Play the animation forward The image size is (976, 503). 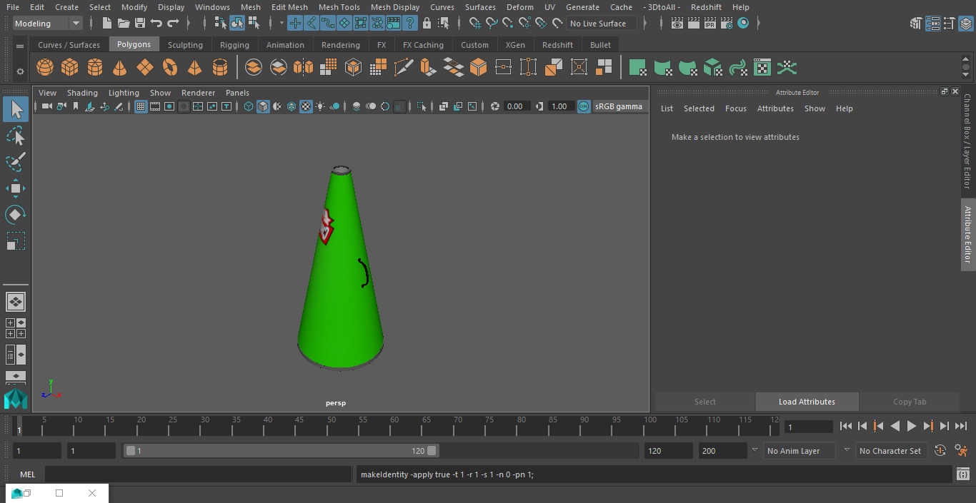pyautogui.click(x=912, y=426)
